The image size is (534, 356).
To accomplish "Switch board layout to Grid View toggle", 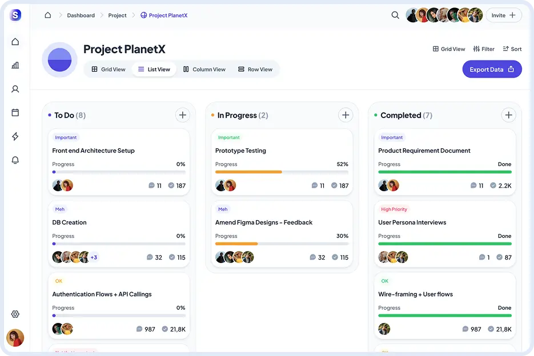I will [x=449, y=49].
